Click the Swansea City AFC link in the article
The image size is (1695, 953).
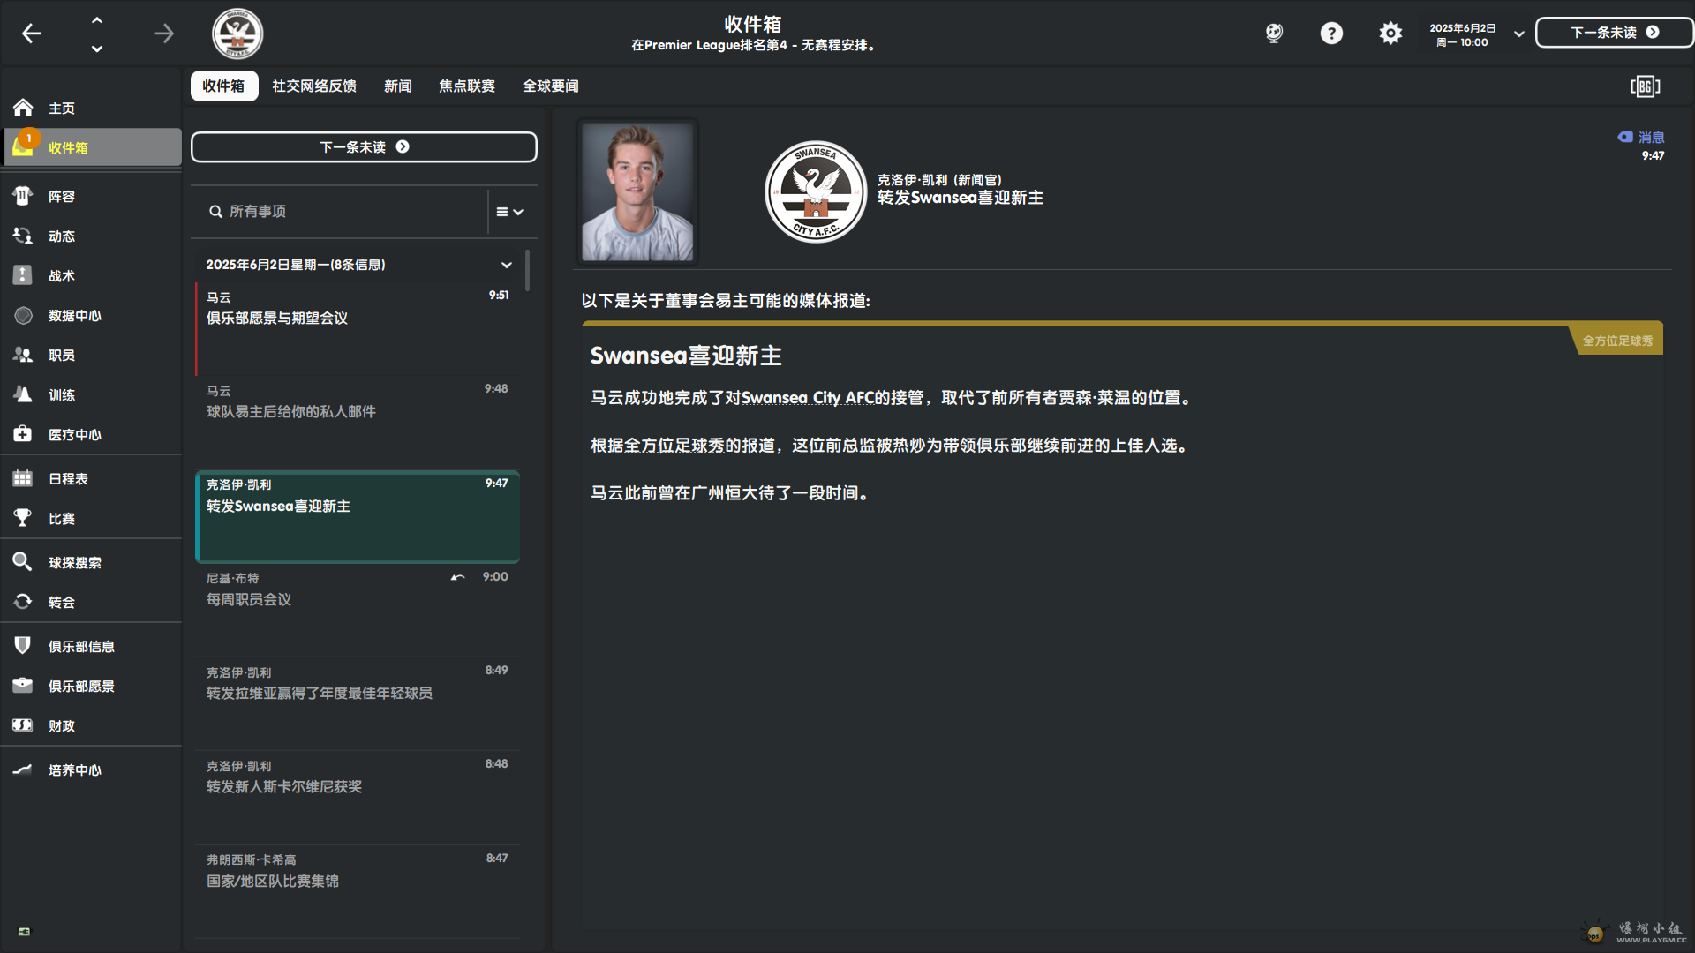[x=807, y=398]
